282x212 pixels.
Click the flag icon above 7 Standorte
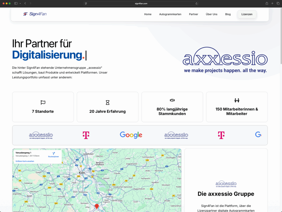43,103
